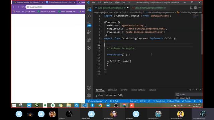
Task: Open OBS Studio from the taskbar
Action: pos(116,105)
